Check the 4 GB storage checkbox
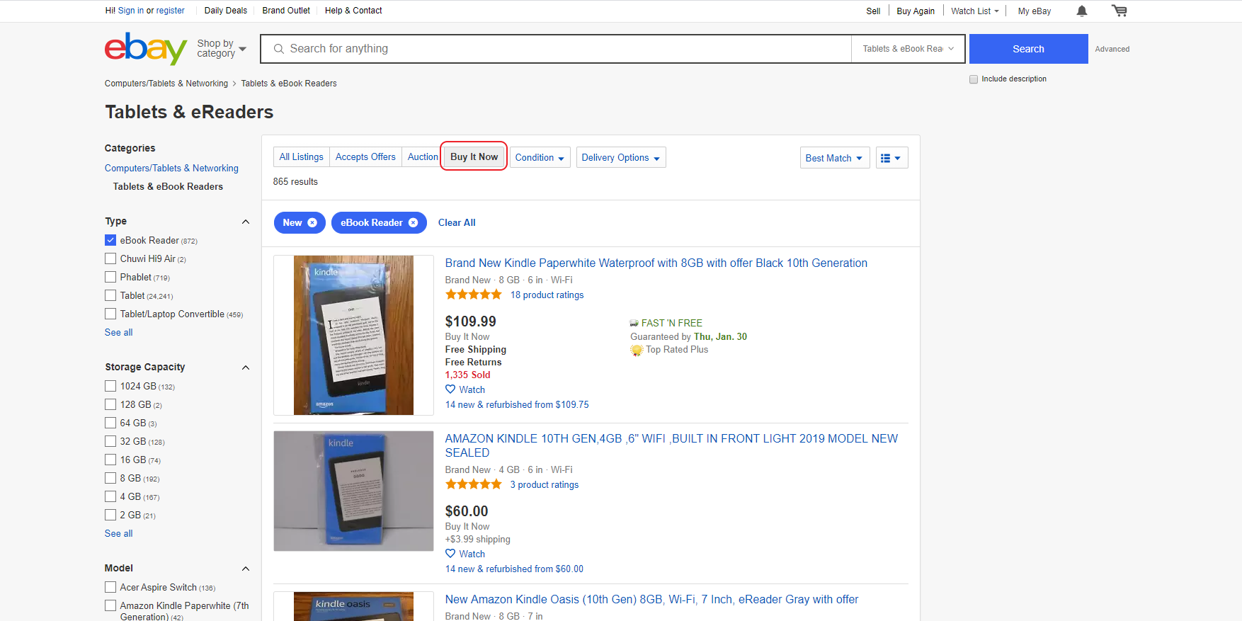 pos(110,496)
